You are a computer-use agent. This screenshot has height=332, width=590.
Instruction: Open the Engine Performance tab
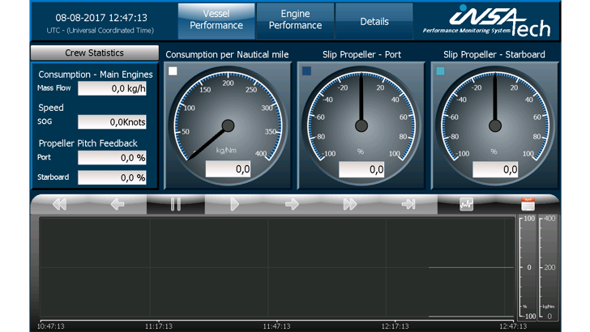click(295, 21)
